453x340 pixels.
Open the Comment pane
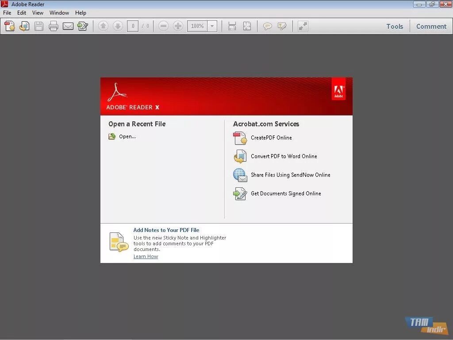click(431, 26)
